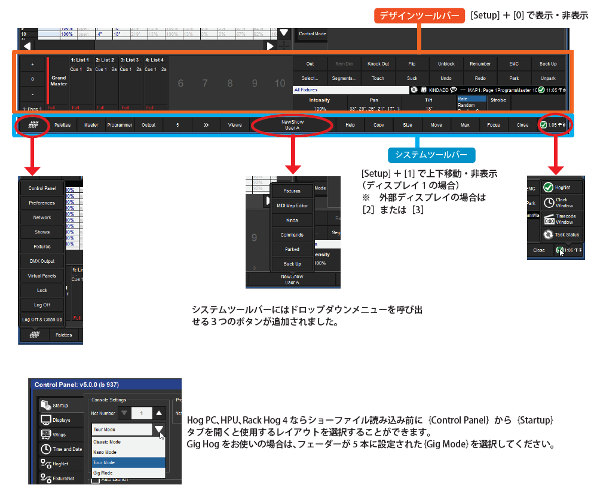
Task: Open FixtureNet tab in Control Panel
Action: [x=60, y=478]
